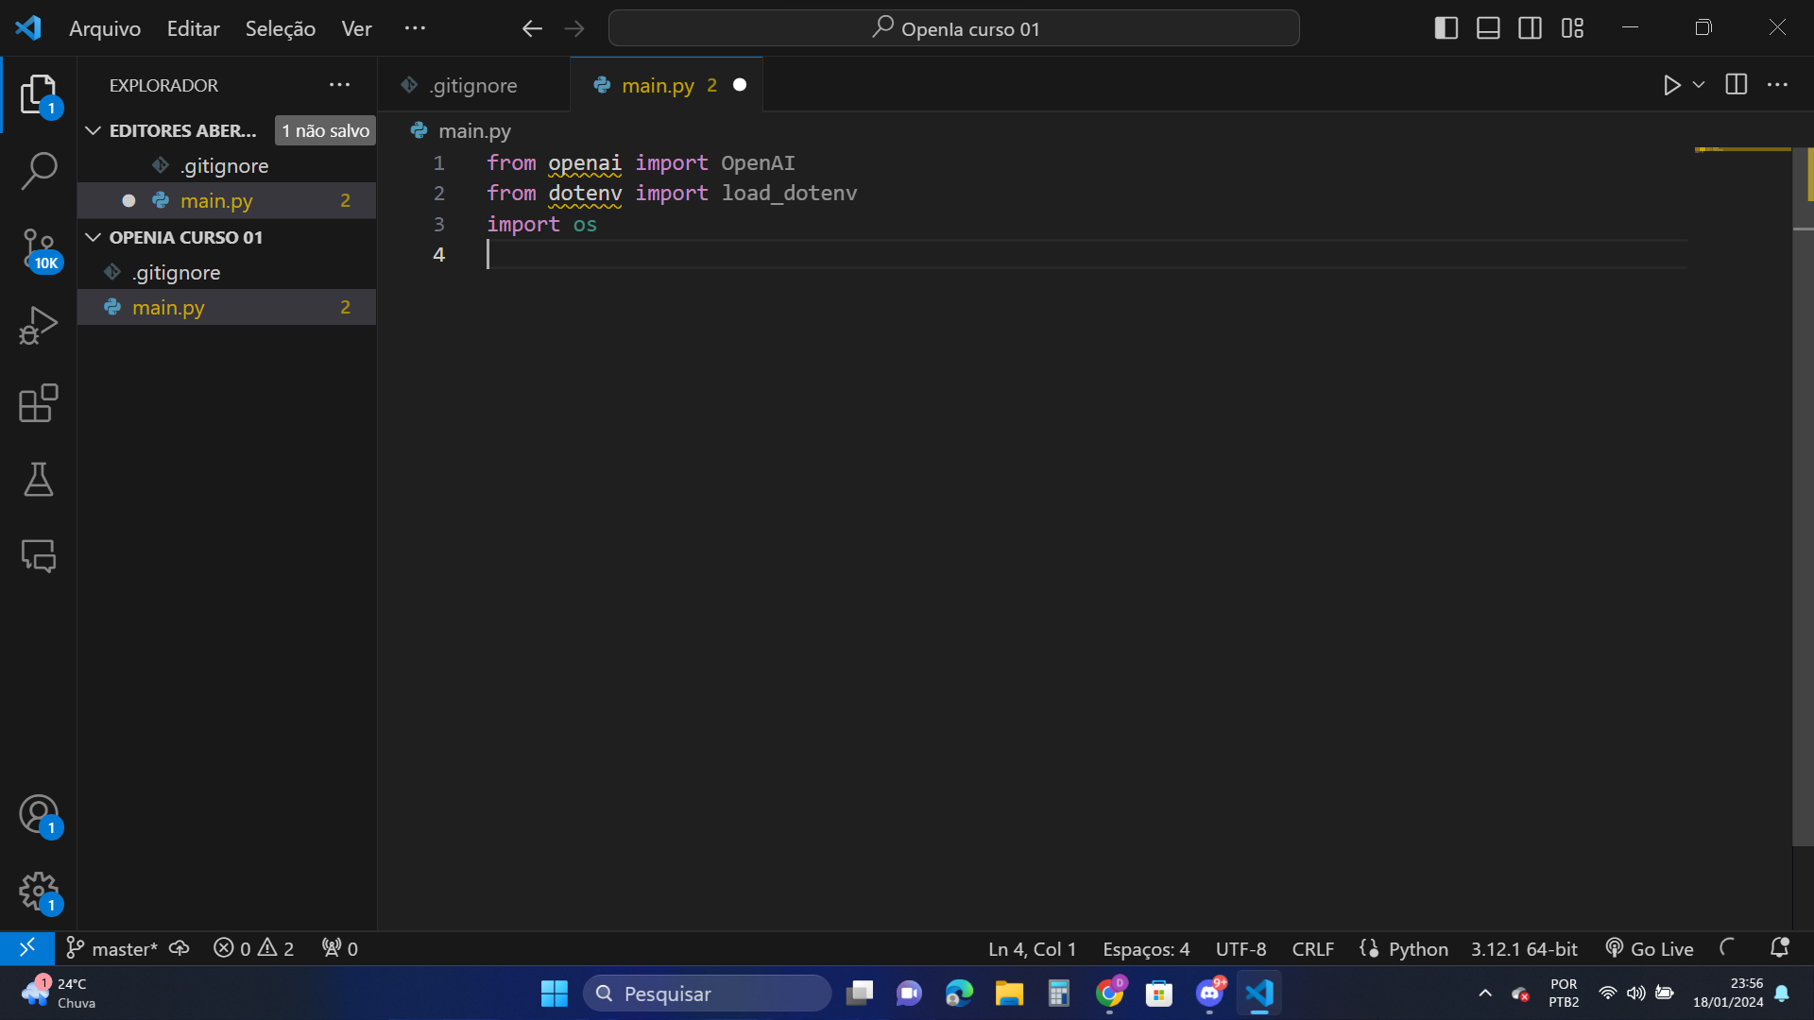Open Google Chrome from taskbar
Screen dimensions: 1814x1020
point(1109,994)
